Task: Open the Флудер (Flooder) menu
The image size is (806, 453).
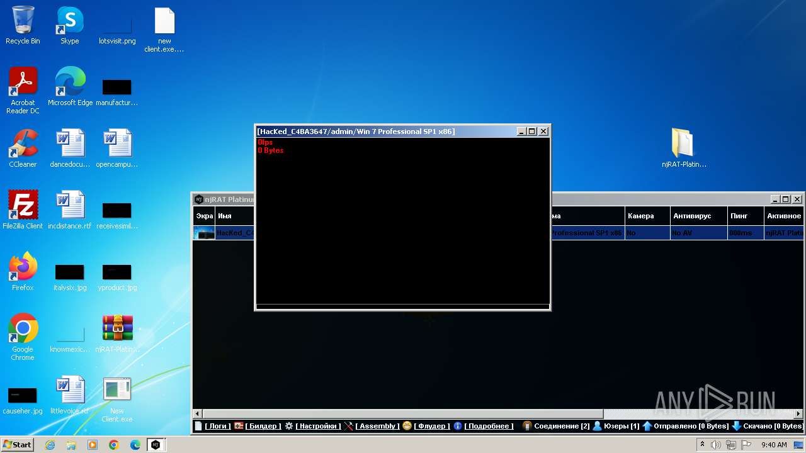Action: click(432, 426)
